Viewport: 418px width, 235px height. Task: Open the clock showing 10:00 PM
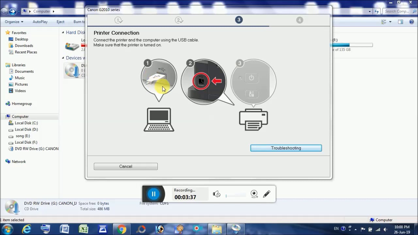pyautogui.click(x=402, y=229)
